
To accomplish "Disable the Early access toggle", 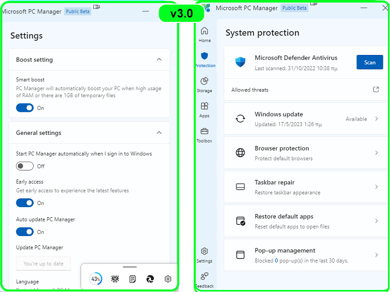I will [x=24, y=203].
